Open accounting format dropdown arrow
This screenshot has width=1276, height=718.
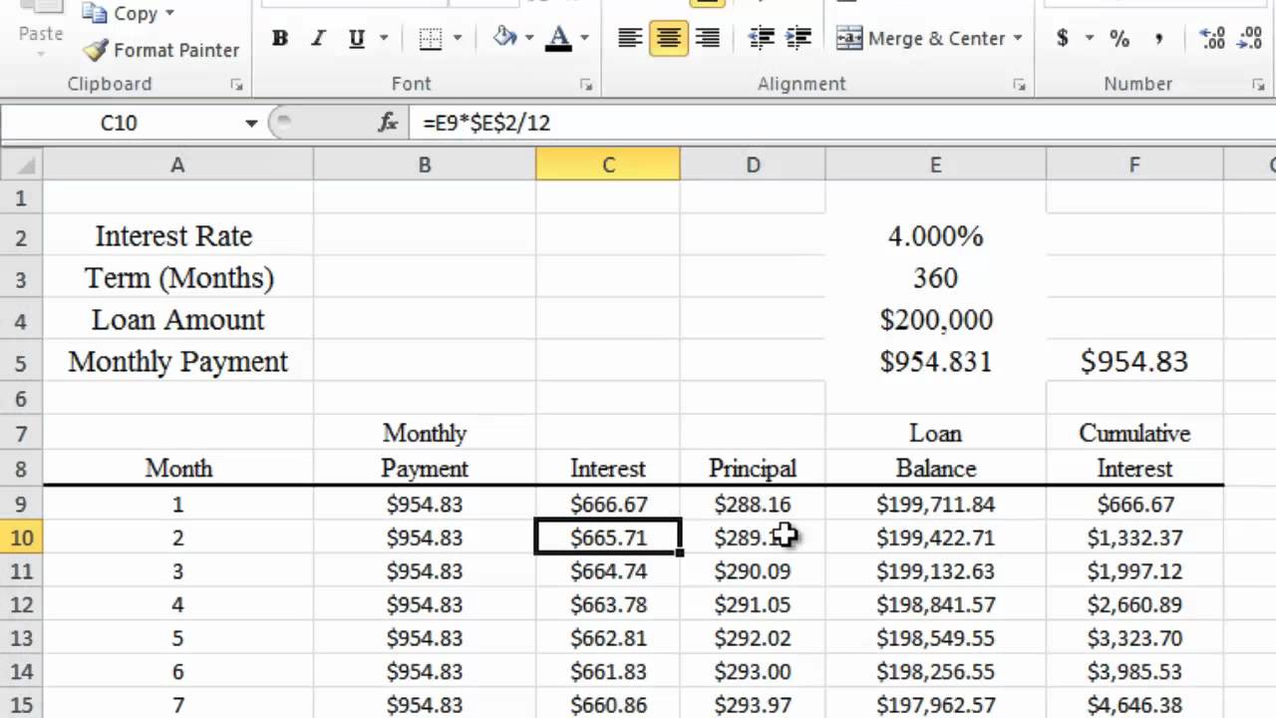(x=1089, y=39)
